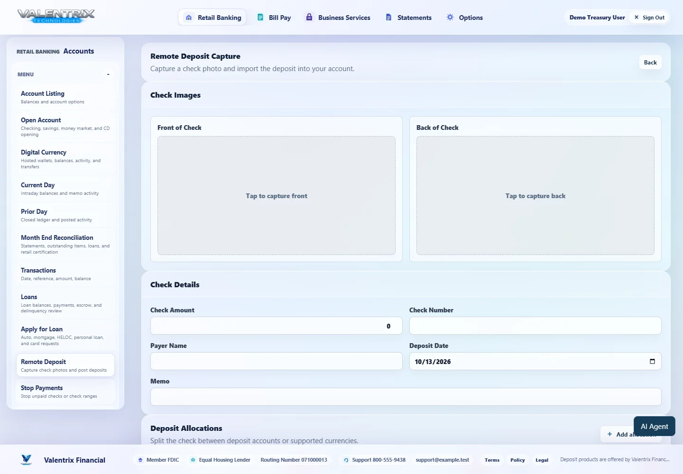The height and width of the screenshot is (474, 683).
Task: Click the plus icon on Add allocation
Action: pyautogui.click(x=609, y=434)
